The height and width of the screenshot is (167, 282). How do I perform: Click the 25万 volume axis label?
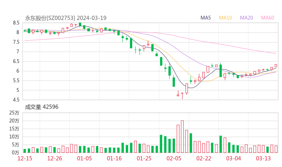(14, 113)
